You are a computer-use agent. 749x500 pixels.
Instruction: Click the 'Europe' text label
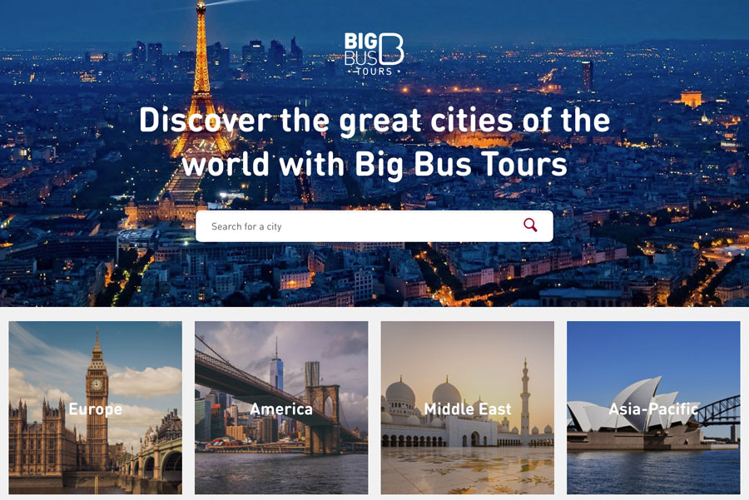click(x=96, y=409)
